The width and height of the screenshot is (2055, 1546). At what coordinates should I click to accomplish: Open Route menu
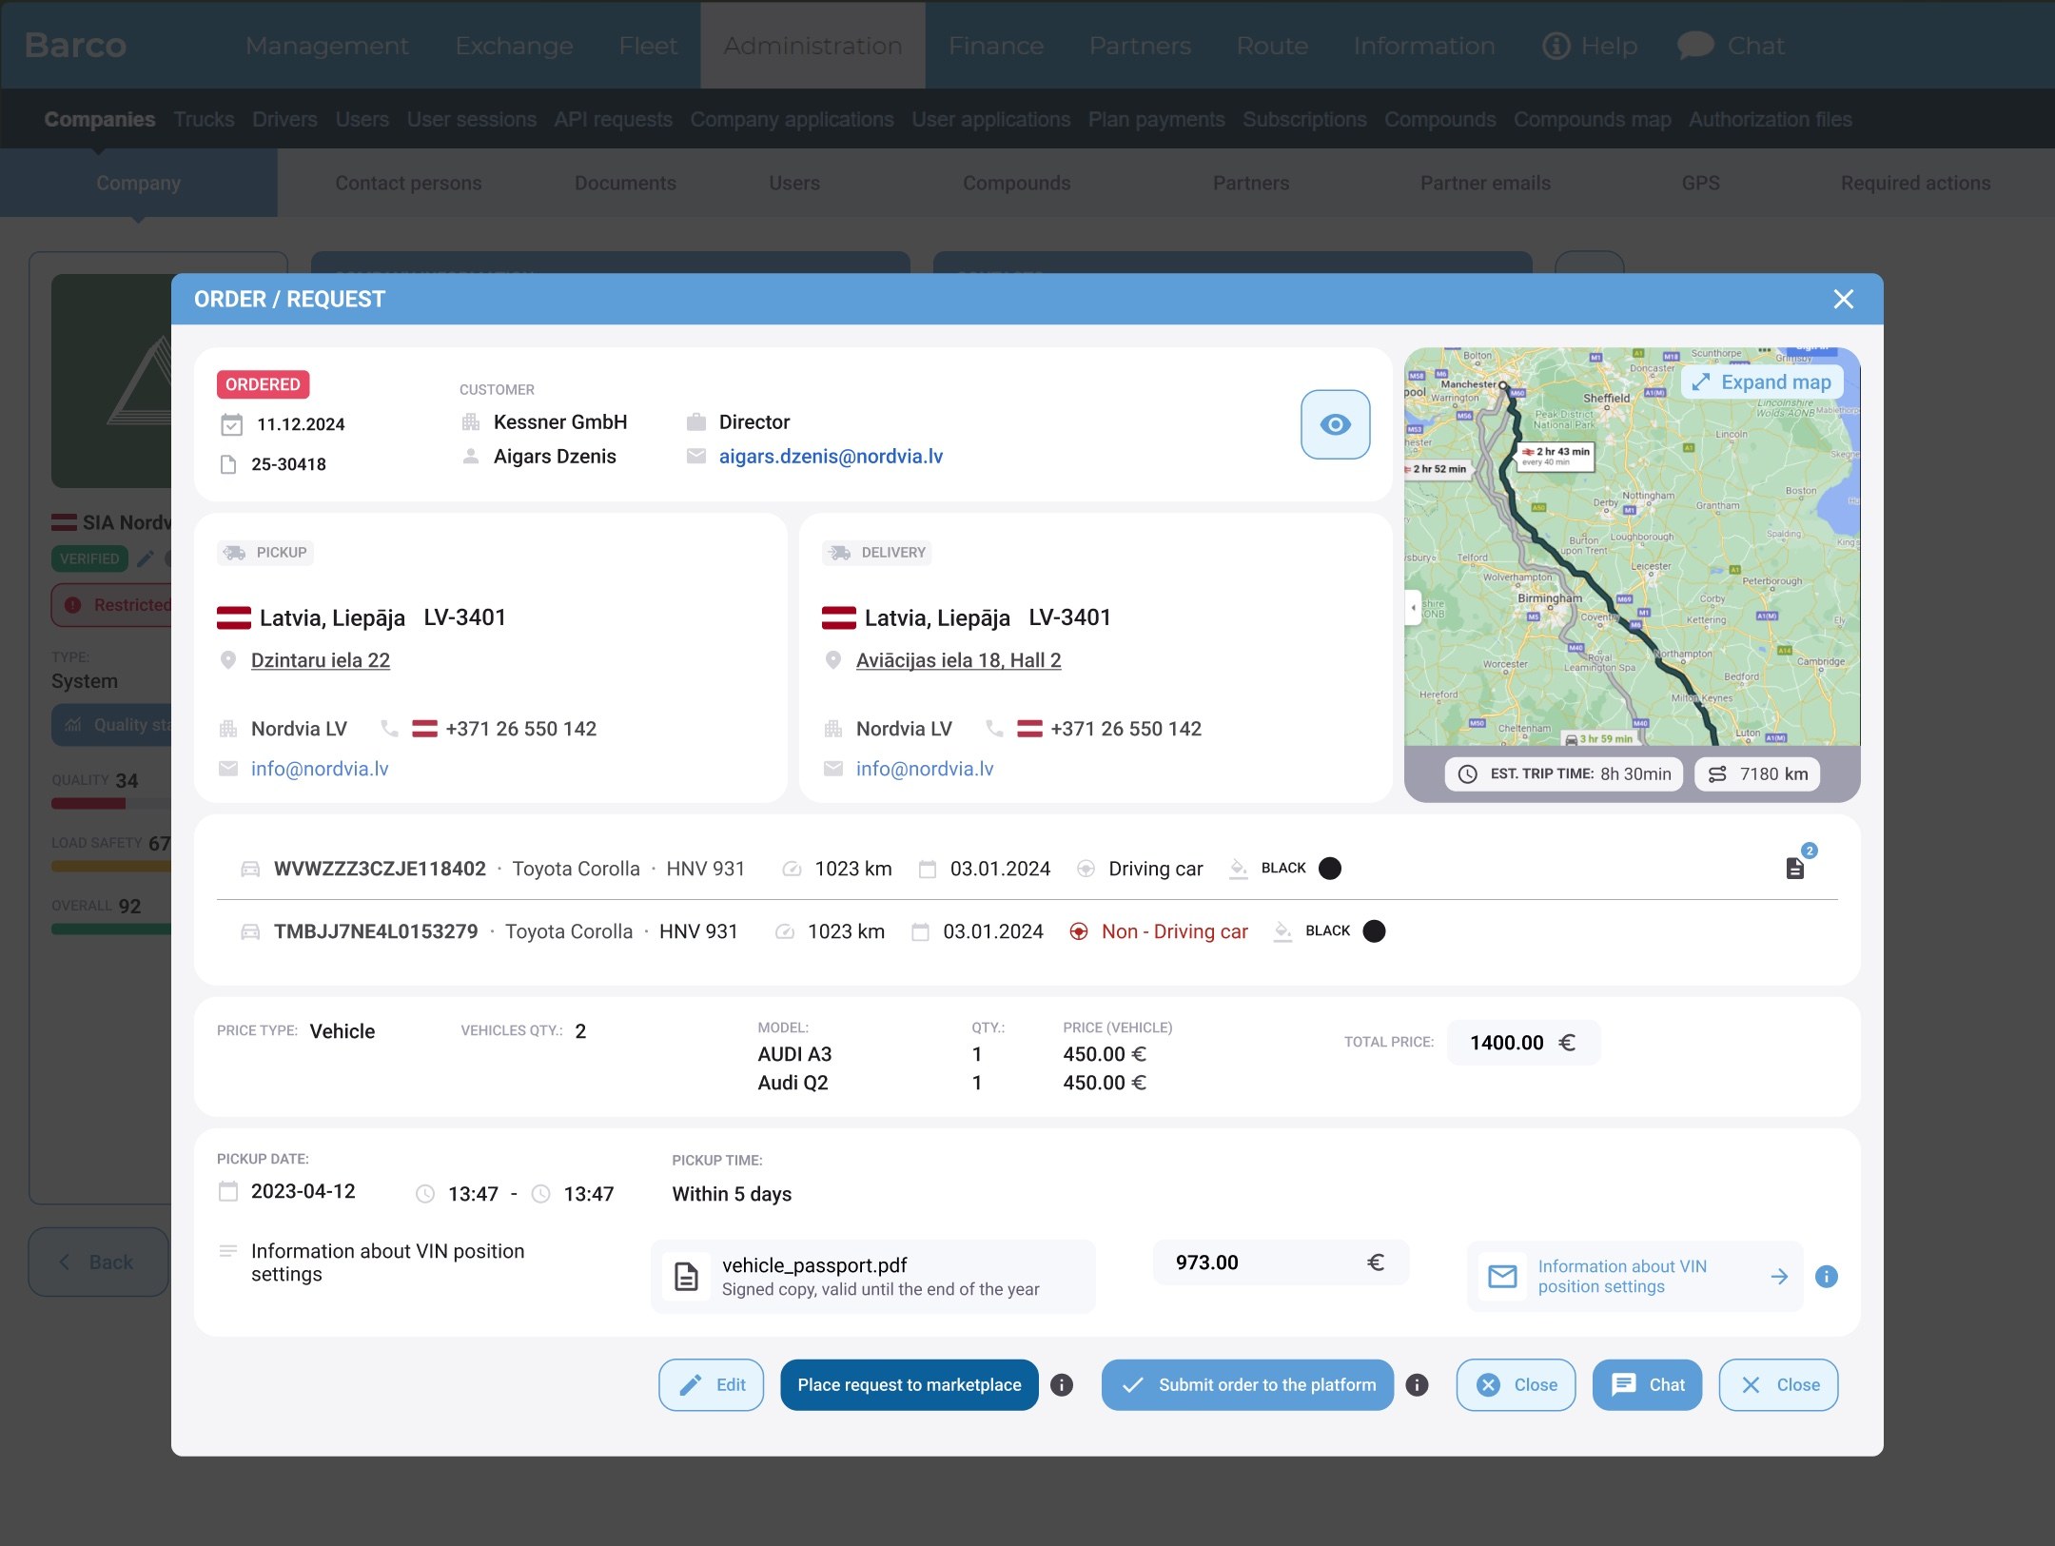pyautogui.click(x=1272, y=46)
